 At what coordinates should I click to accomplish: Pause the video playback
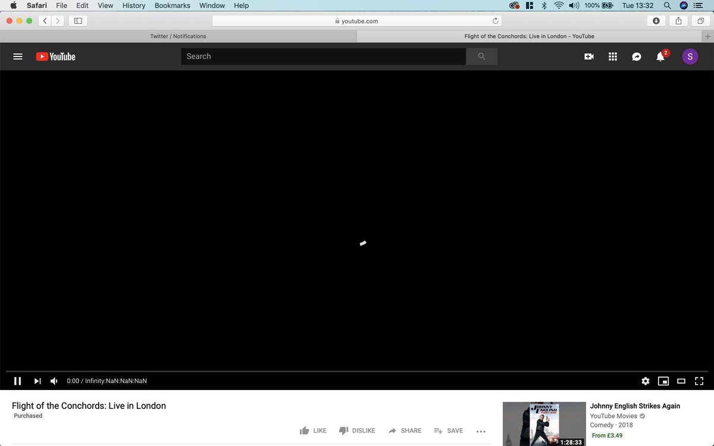coord(18,381)
